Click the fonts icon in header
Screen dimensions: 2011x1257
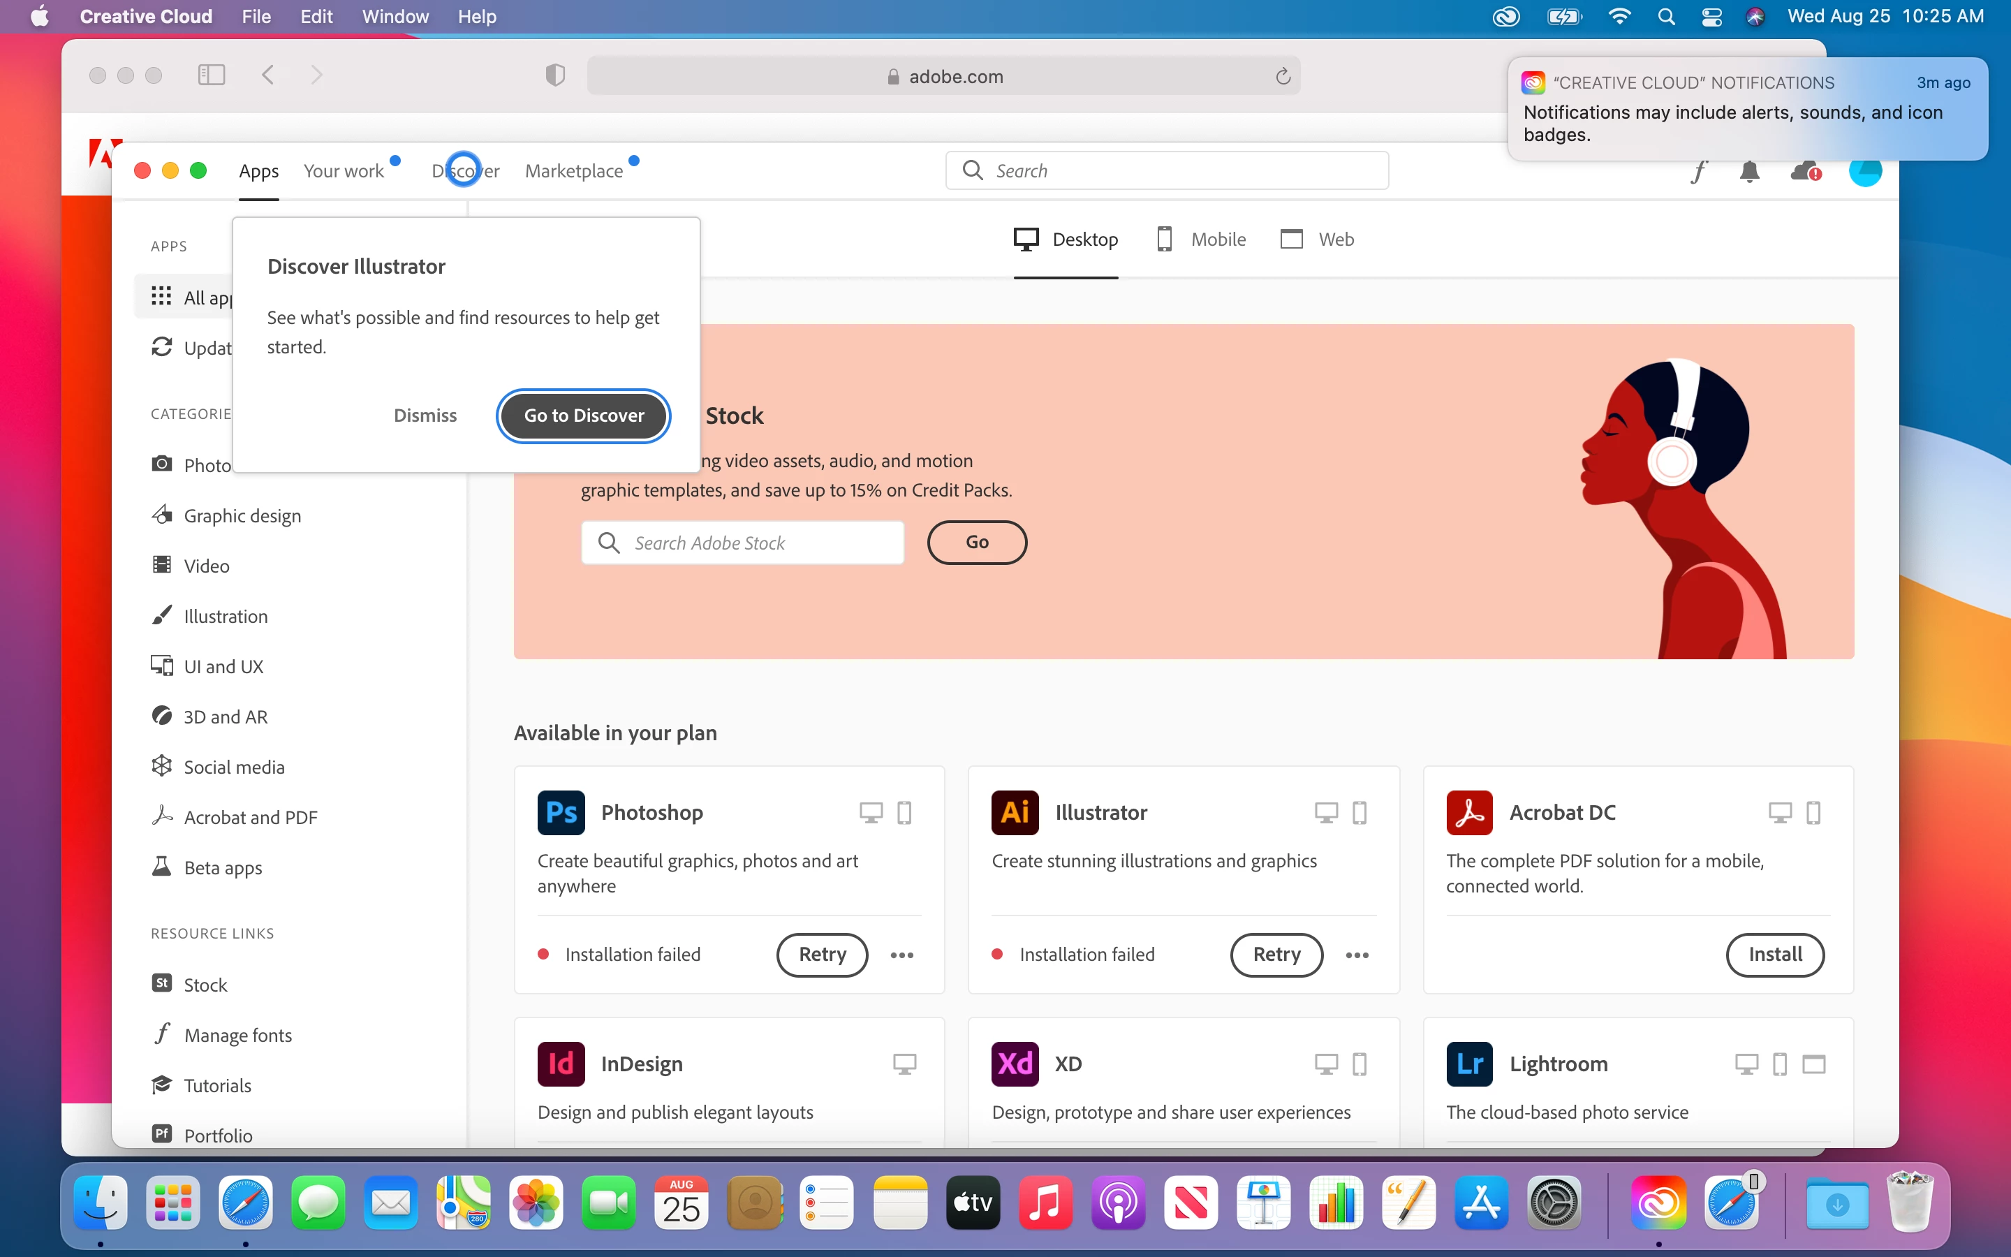[1699, 172]
